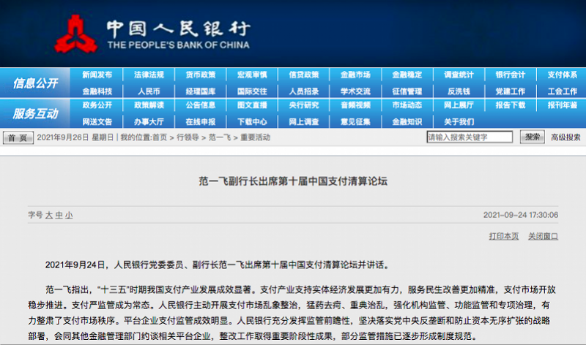Follow breadcrumb link 范一飞
This screenshot has width=586, height=345.
219,137
